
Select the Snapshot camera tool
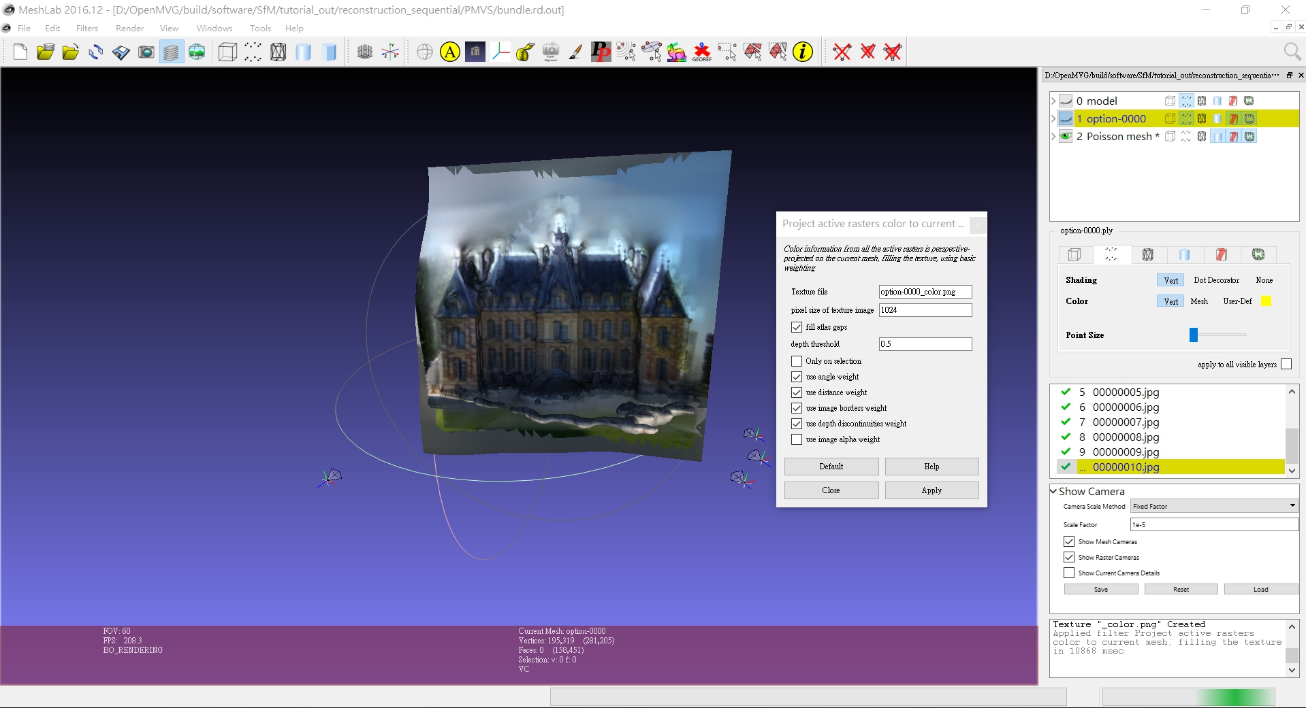[146, 52]
